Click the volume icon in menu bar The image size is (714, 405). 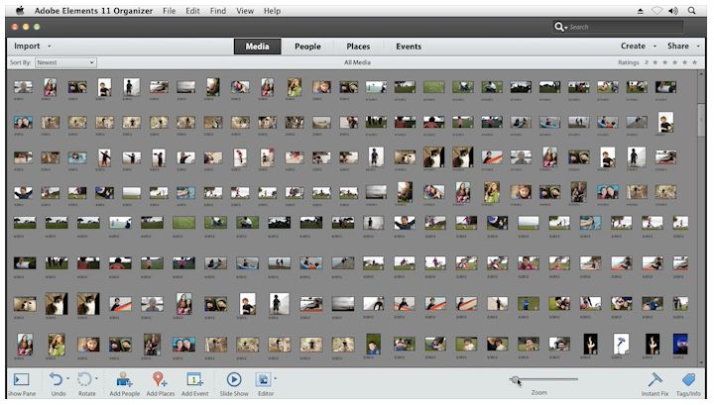[x=673, y=11]
